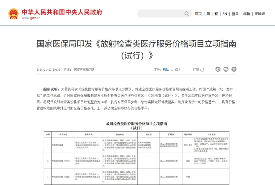The height and width of the screenshot is (185, 275).
Task: Share article via WeChat icon
Action: (226, 69)
